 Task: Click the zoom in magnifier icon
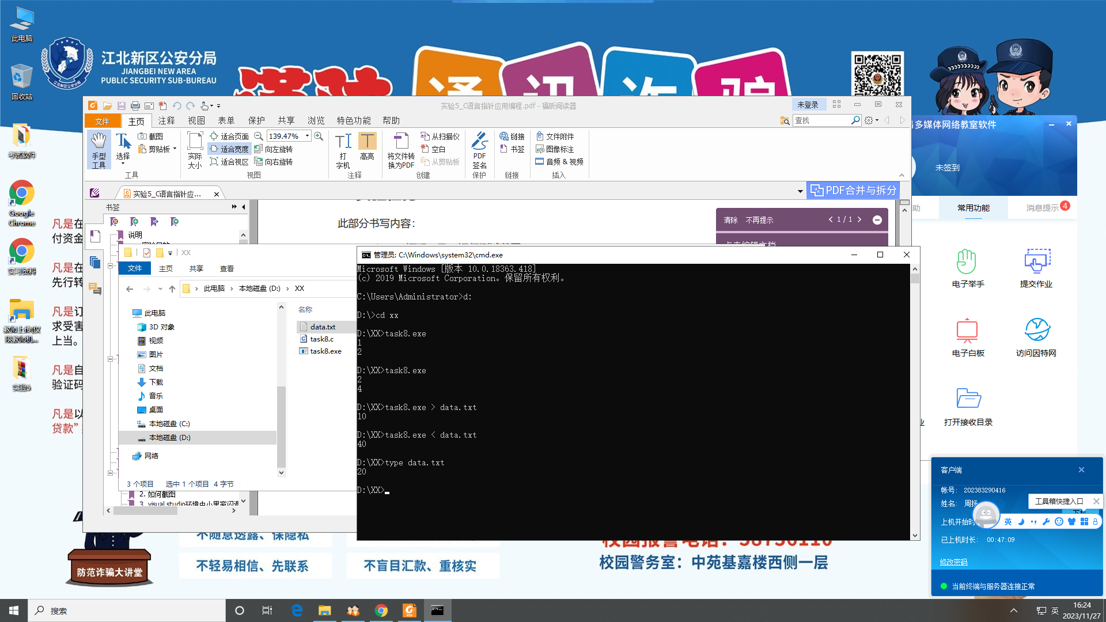click(319, 136)
